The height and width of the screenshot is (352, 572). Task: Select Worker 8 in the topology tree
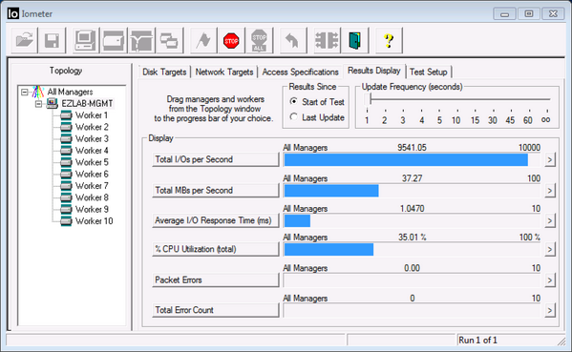92,197
